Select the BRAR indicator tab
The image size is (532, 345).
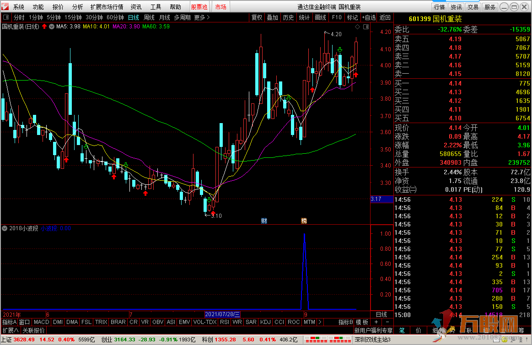click(x=118, y=322)
